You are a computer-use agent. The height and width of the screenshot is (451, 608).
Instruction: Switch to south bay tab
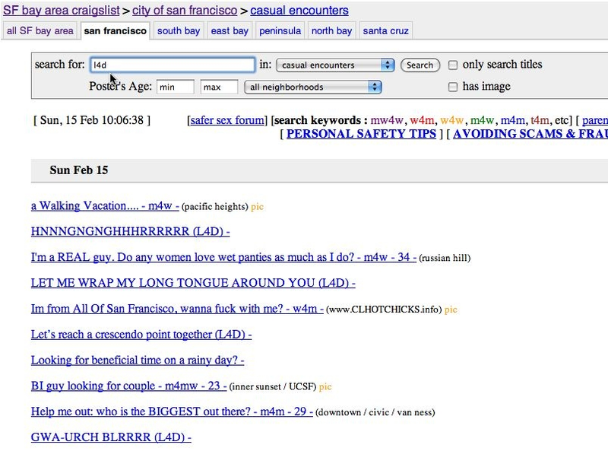pos(179,30)
